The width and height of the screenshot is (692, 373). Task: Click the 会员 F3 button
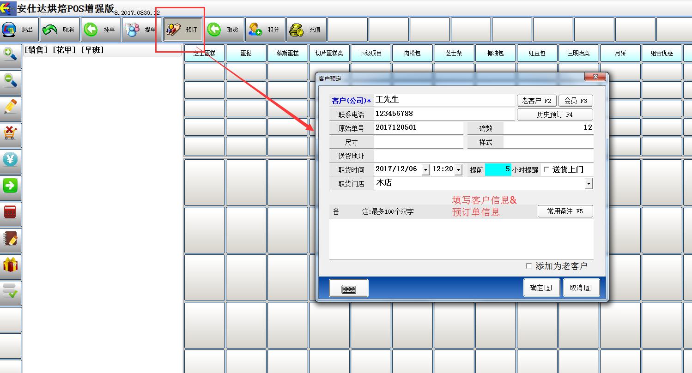tap(576, 101)
